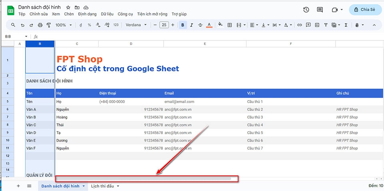This screenshot has height=191, width=384.
Task: Click the formula bar input
Action: click(211, 36)
